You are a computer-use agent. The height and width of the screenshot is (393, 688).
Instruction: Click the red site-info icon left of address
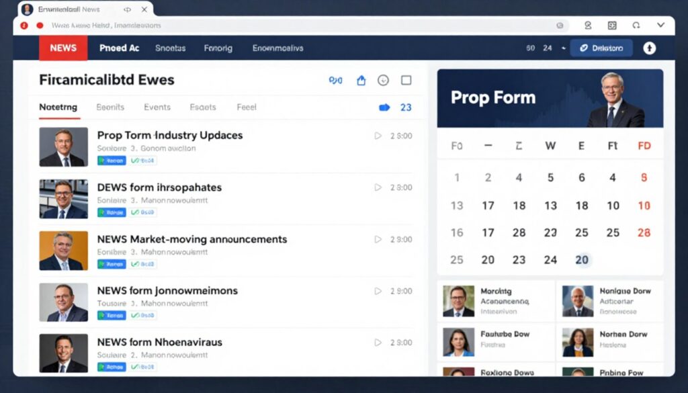(x=24, y=26)
